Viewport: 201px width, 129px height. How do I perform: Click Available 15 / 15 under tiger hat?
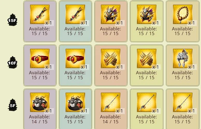coord(182,75)
